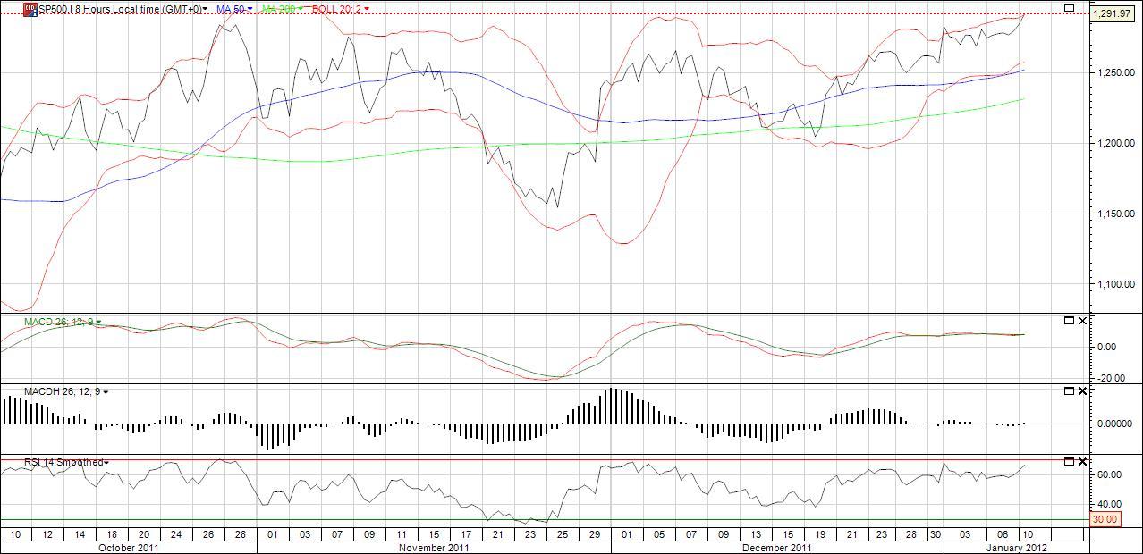Close the RSI indicator pane
Screen dimensions: 1143x554
[x=1083, y=461]
